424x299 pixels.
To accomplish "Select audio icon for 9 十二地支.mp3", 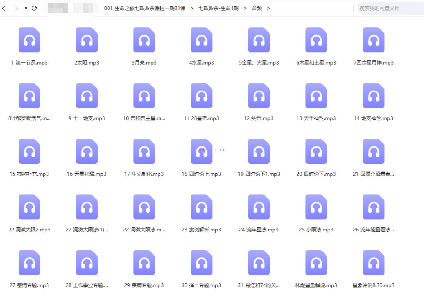I will tap(87, 96).
